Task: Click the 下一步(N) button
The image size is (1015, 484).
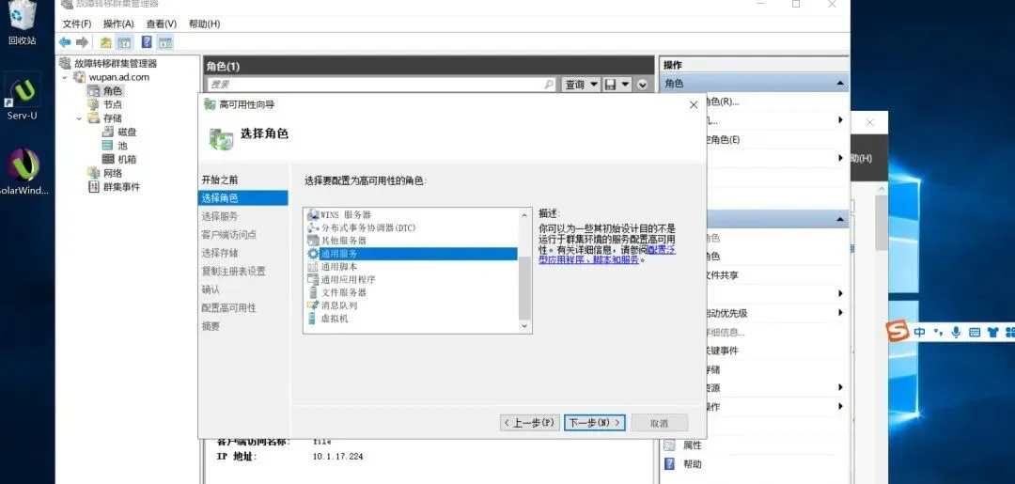Action: click(594, 423)
